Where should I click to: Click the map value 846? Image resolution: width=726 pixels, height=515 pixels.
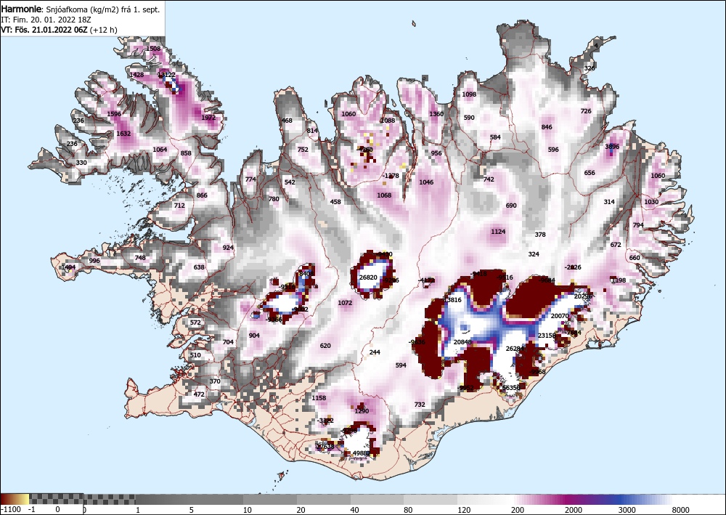coord(547,127)
